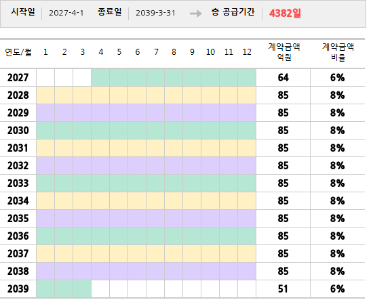The height and width of the screenshot is (302, 373).
Task: Click the 계약금액 억원 column header
Action: (284, 52)
